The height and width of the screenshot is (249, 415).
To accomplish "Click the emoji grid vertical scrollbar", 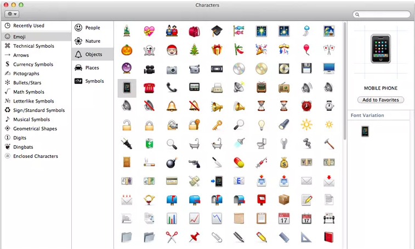I will click(x=345, y=81).
